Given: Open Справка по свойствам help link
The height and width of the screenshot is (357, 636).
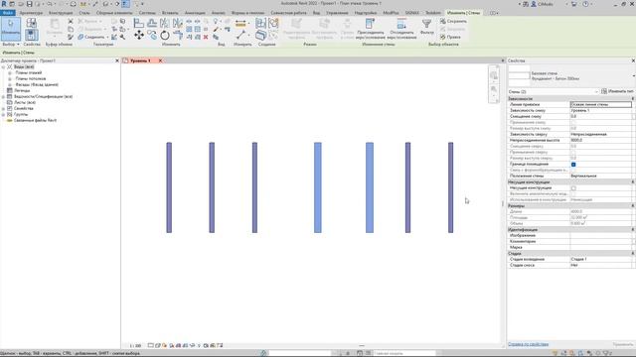Looking at the screenshot, I should pos(528,344).
